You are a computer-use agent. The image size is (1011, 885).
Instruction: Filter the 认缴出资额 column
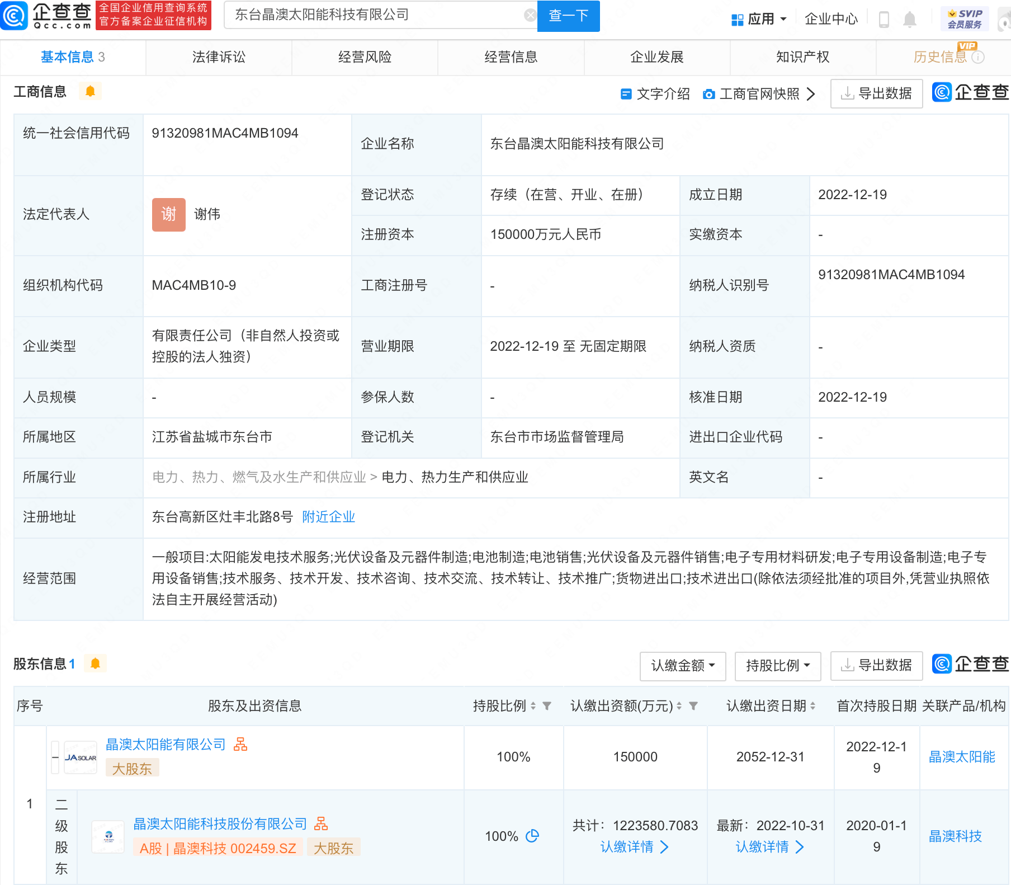693,706
